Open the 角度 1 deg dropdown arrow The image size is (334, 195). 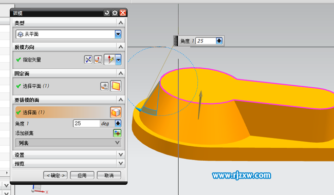click(x=118, y=123)
